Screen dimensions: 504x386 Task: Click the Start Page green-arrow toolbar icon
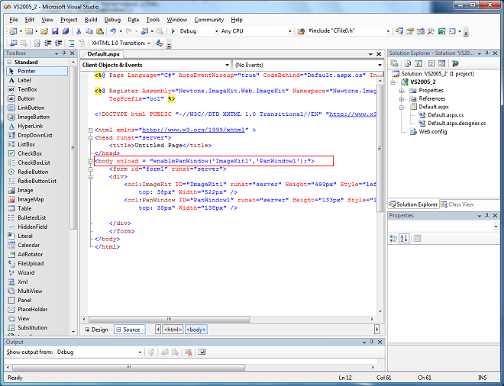point(441,31)
